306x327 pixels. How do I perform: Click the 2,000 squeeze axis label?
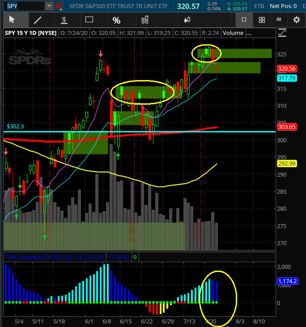284,267
